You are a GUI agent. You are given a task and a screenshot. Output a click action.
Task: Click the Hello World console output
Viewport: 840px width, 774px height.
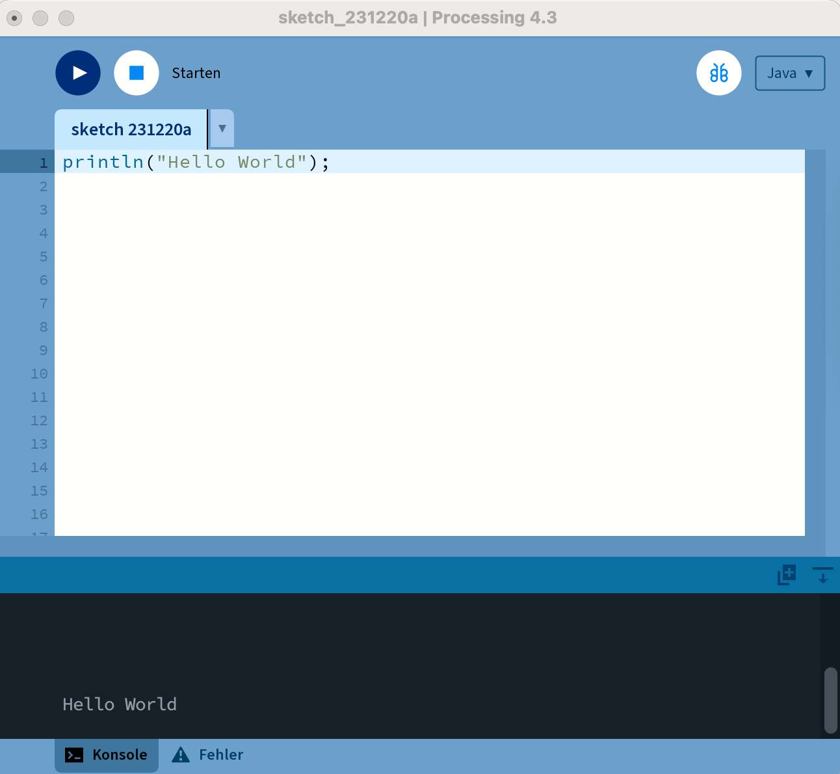click(120, 704)
